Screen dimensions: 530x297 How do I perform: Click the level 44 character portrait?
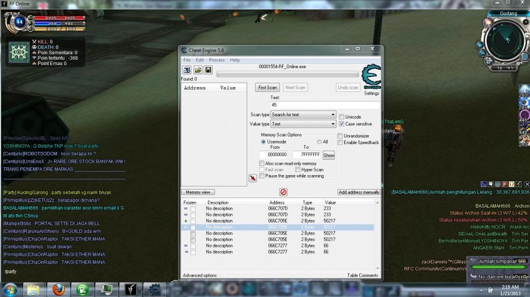pos(19,22)
